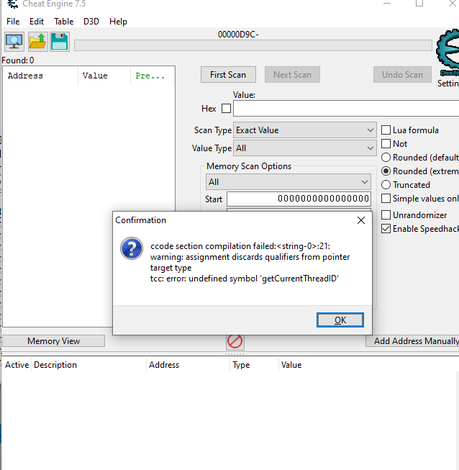
Task: Select the Truncated radio button
Action: coord(386,185)
